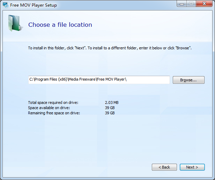
Task: Click the 'Free MOV Player Setup' title text
Action: (x=34, y=5)
